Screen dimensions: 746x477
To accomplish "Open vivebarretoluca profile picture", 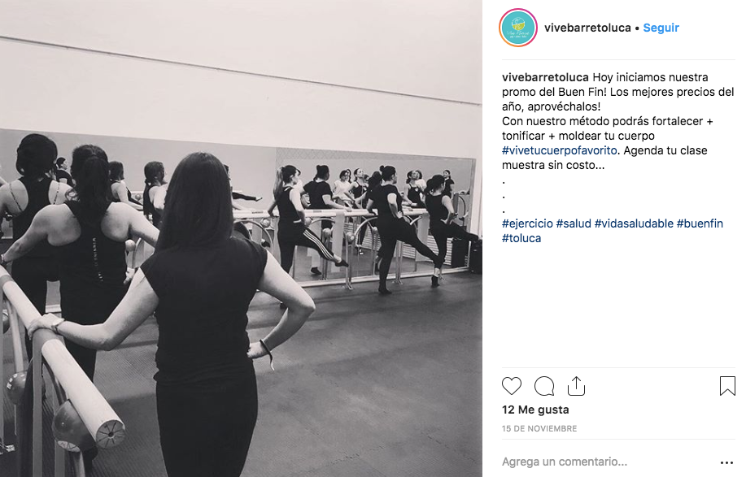I will pyautogui.click(x=518, y=28).
